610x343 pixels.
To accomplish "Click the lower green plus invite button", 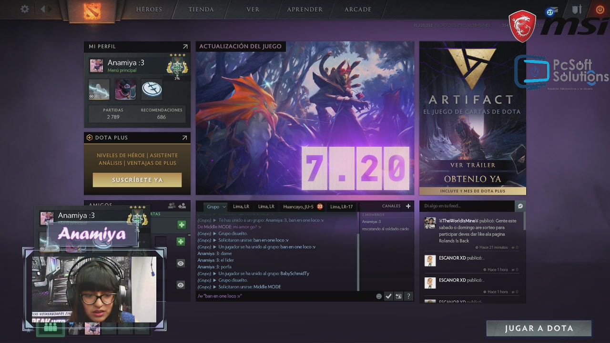I will coord(181,242).
